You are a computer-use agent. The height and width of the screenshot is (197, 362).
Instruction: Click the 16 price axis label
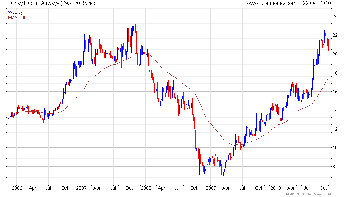[335, 92]
